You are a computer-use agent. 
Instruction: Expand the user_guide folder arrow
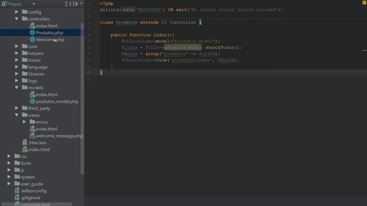9,184
